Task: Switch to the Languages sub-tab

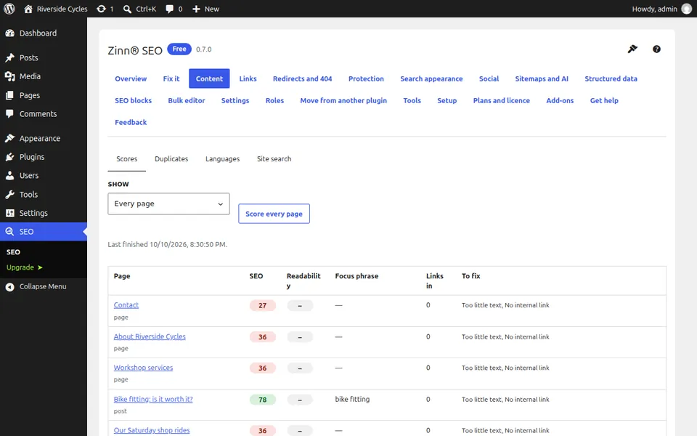Action: point(222,159)
